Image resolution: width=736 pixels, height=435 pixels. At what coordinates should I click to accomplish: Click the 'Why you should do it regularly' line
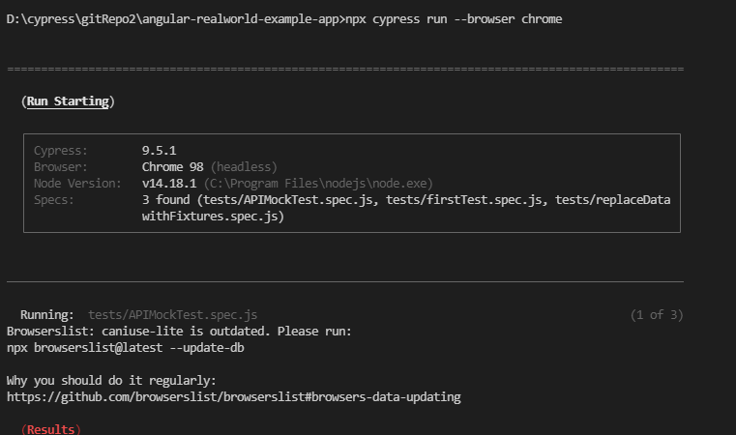pos(111,381)
